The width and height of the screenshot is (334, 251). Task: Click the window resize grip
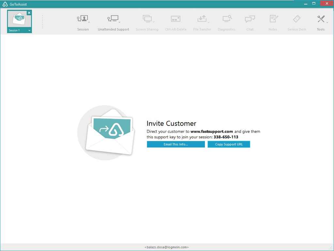[331, 248]
